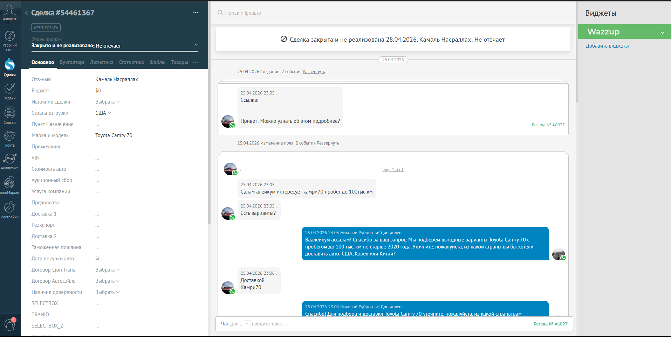Click avatar beside 'Доставкой Камри70' message
671x337 pixels.
[x=228, y=288]
